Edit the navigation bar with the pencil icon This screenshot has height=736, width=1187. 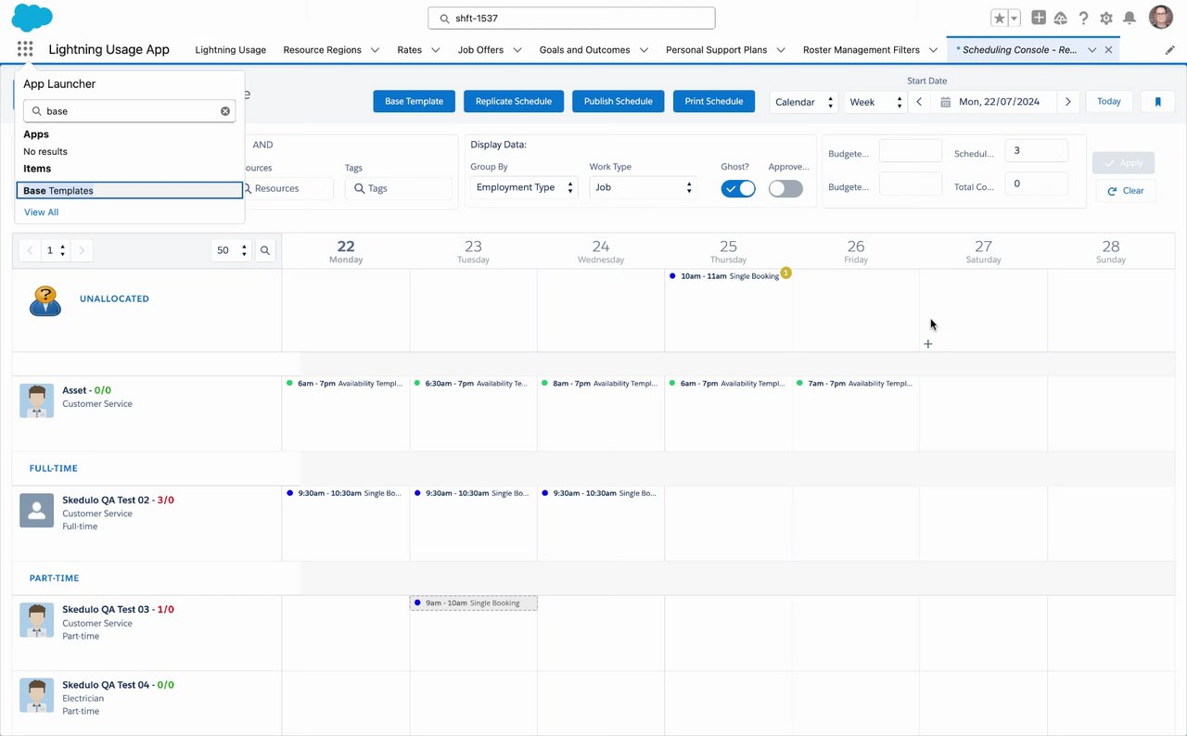[1170, 50]
